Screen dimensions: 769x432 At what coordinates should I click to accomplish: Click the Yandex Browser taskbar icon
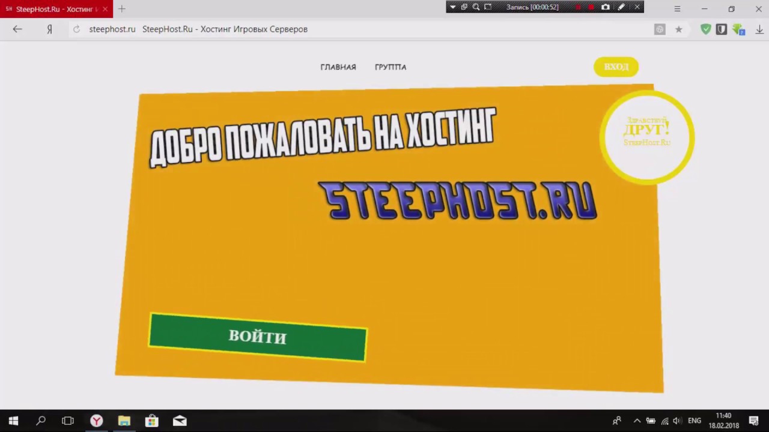click(96, 421)
